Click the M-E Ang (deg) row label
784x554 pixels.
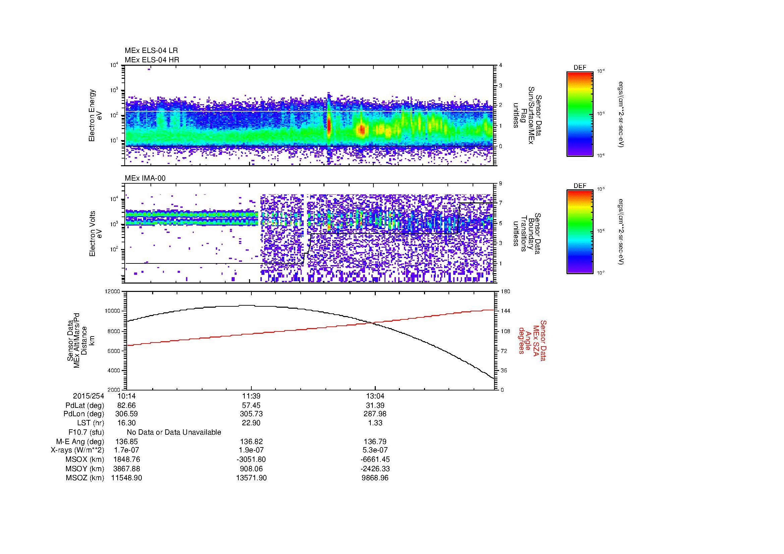80,442
